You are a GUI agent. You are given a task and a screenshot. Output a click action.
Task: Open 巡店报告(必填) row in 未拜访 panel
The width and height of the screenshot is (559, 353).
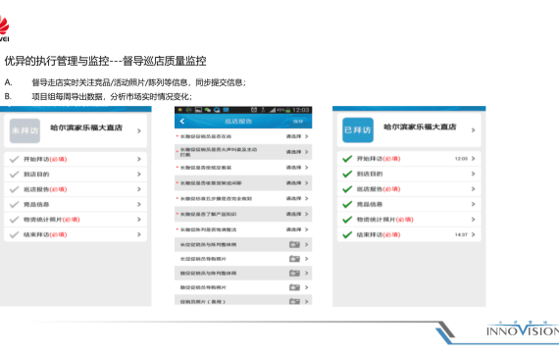76,189
